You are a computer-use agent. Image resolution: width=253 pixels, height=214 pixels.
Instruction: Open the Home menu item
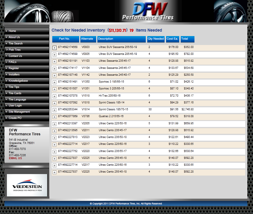tap(27, 31)
